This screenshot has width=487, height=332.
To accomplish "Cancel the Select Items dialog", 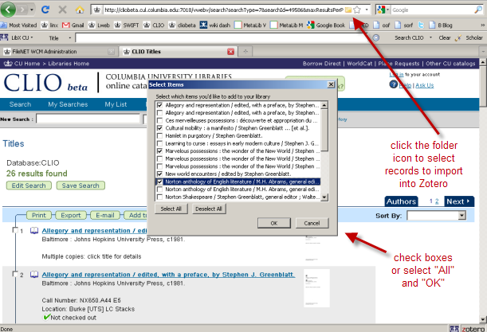I will (312, 223).
